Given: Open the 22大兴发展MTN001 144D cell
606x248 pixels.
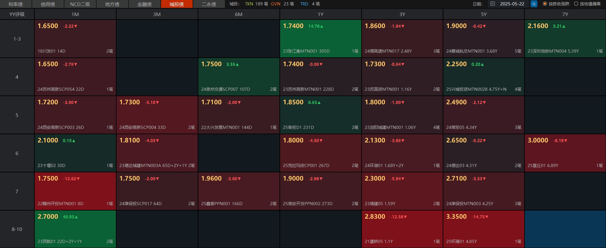Looking at the screenshot, I should pos(239,115).
